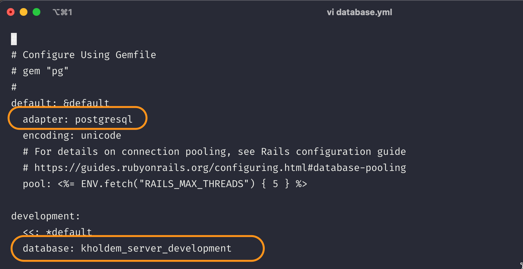Click the highlighted cursor block on the first line
Viewport: 523px width, 269px height.
coord(14,39)
